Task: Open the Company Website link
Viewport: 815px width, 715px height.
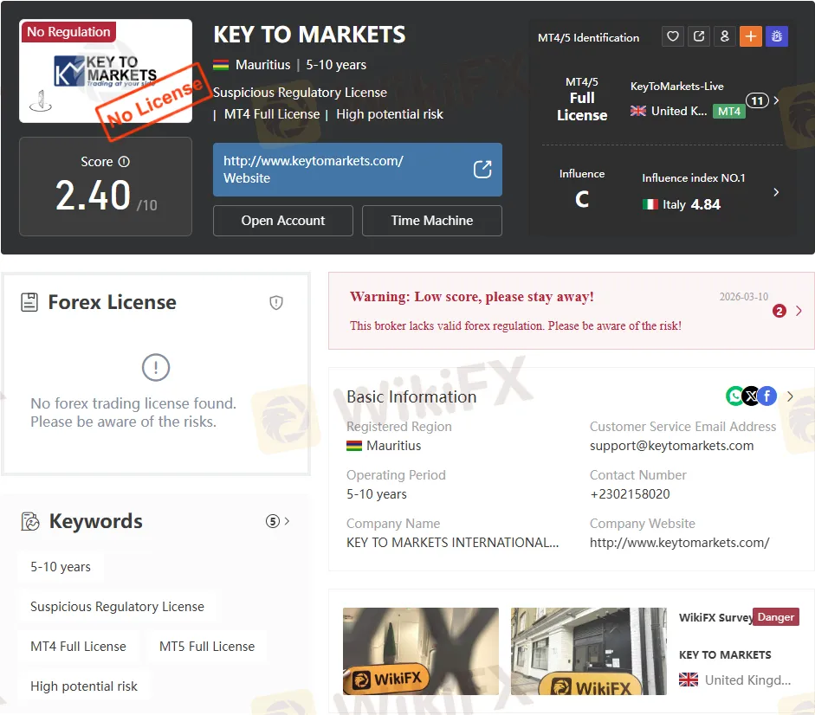Action: [679, 543]
